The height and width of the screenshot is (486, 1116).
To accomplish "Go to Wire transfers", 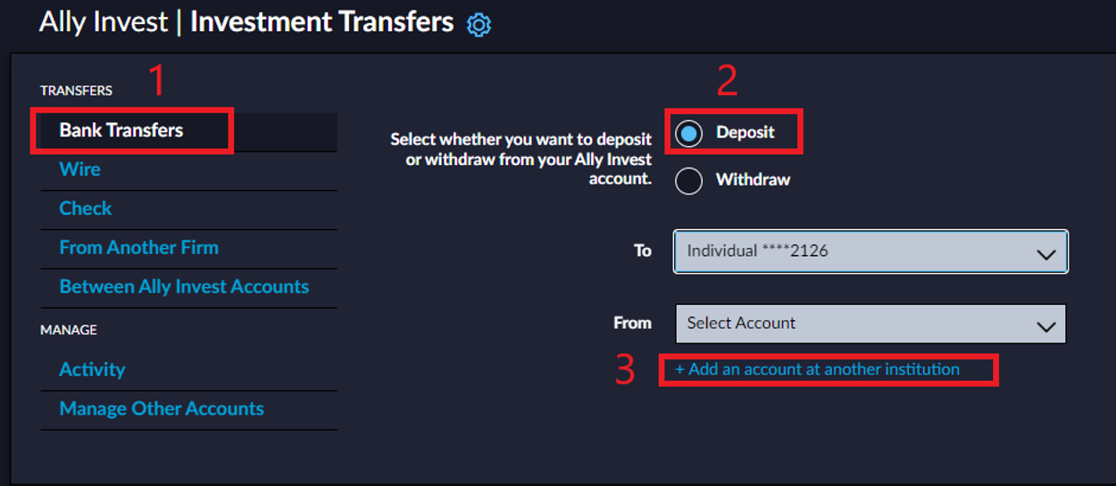I will (79, 169).
